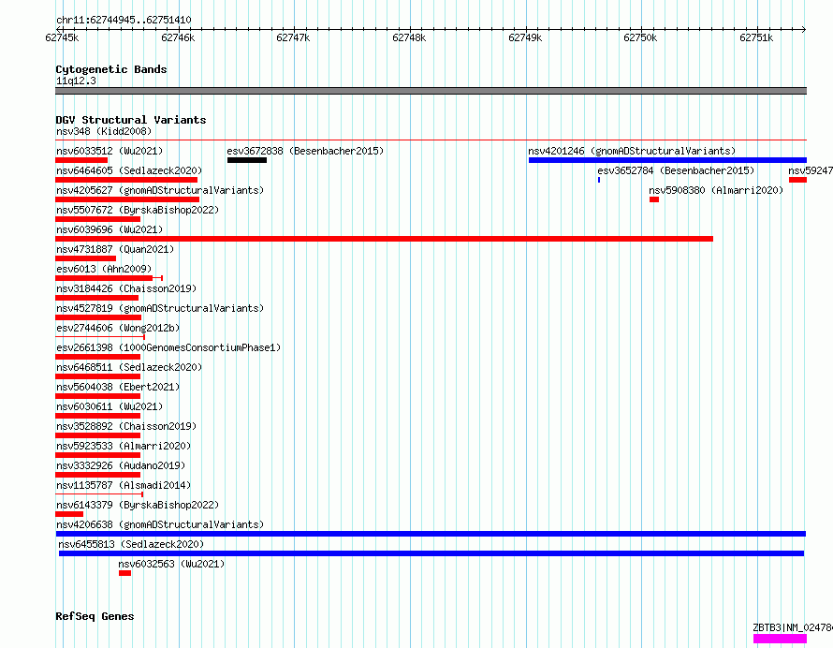Click the 62746k ruler position
833x648 pixels.
tap(178, 37)
